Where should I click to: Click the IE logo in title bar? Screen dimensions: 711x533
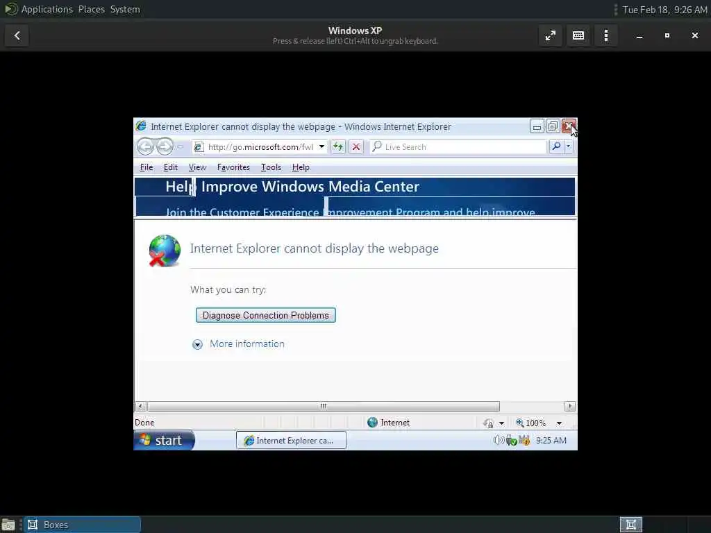pyautogui.click(x=141, y=126)
